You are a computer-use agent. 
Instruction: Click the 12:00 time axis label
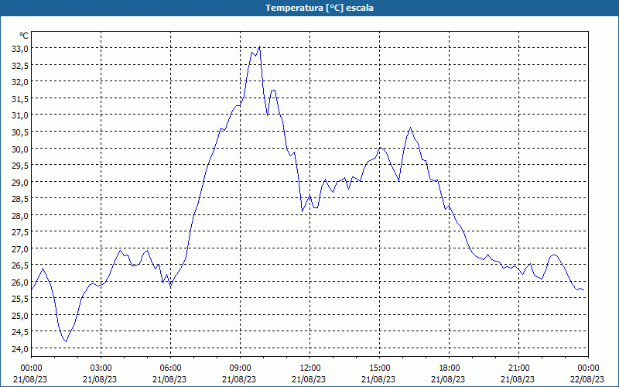(310, 368)
